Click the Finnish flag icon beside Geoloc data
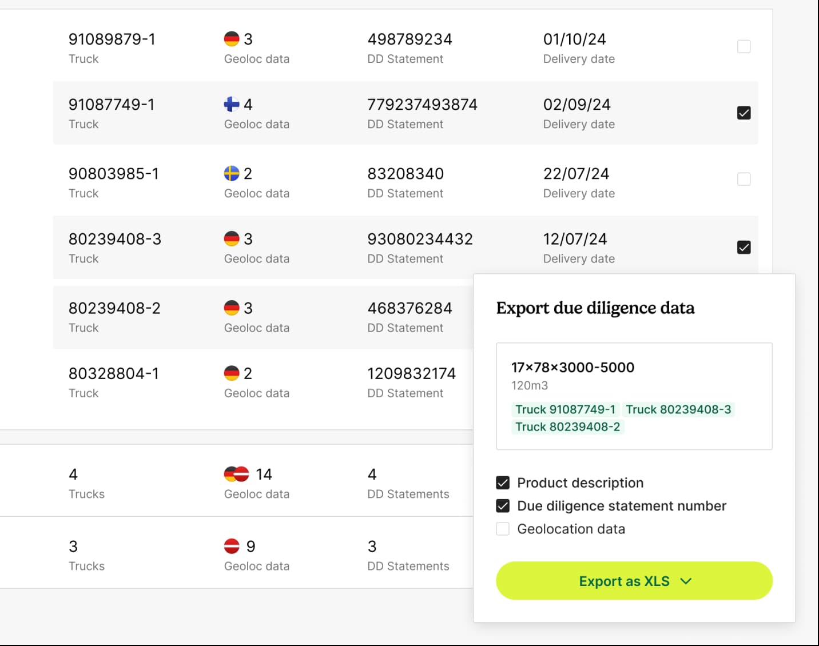 coord(231,104)
